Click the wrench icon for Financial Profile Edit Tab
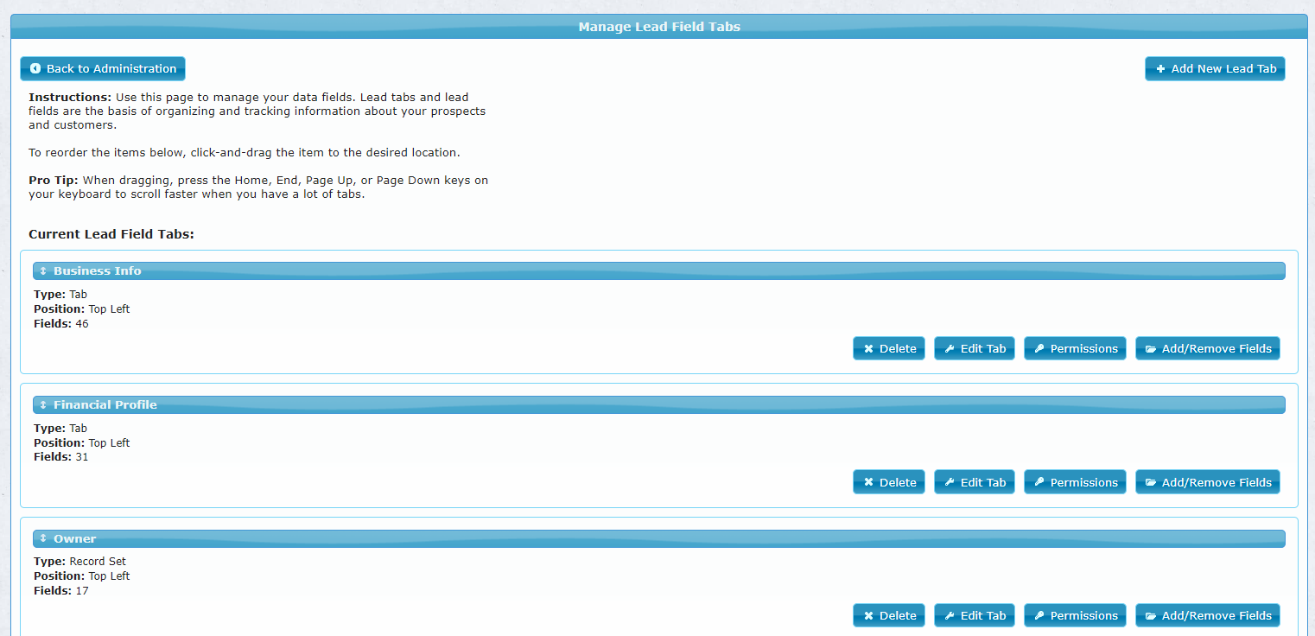Viewport: 1315px width, 636px height. (950, 483)
